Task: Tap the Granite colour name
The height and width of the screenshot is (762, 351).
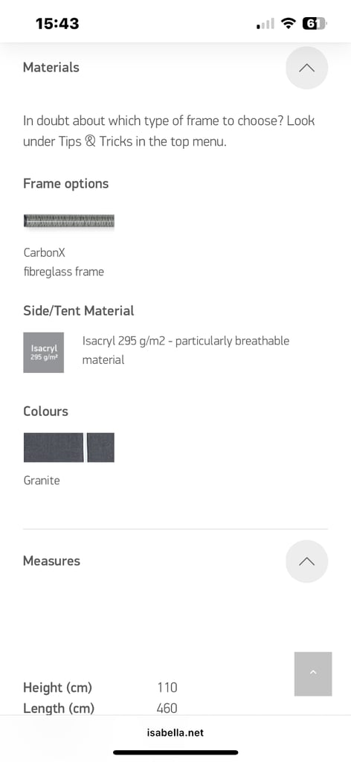Action: pos(42,481)
